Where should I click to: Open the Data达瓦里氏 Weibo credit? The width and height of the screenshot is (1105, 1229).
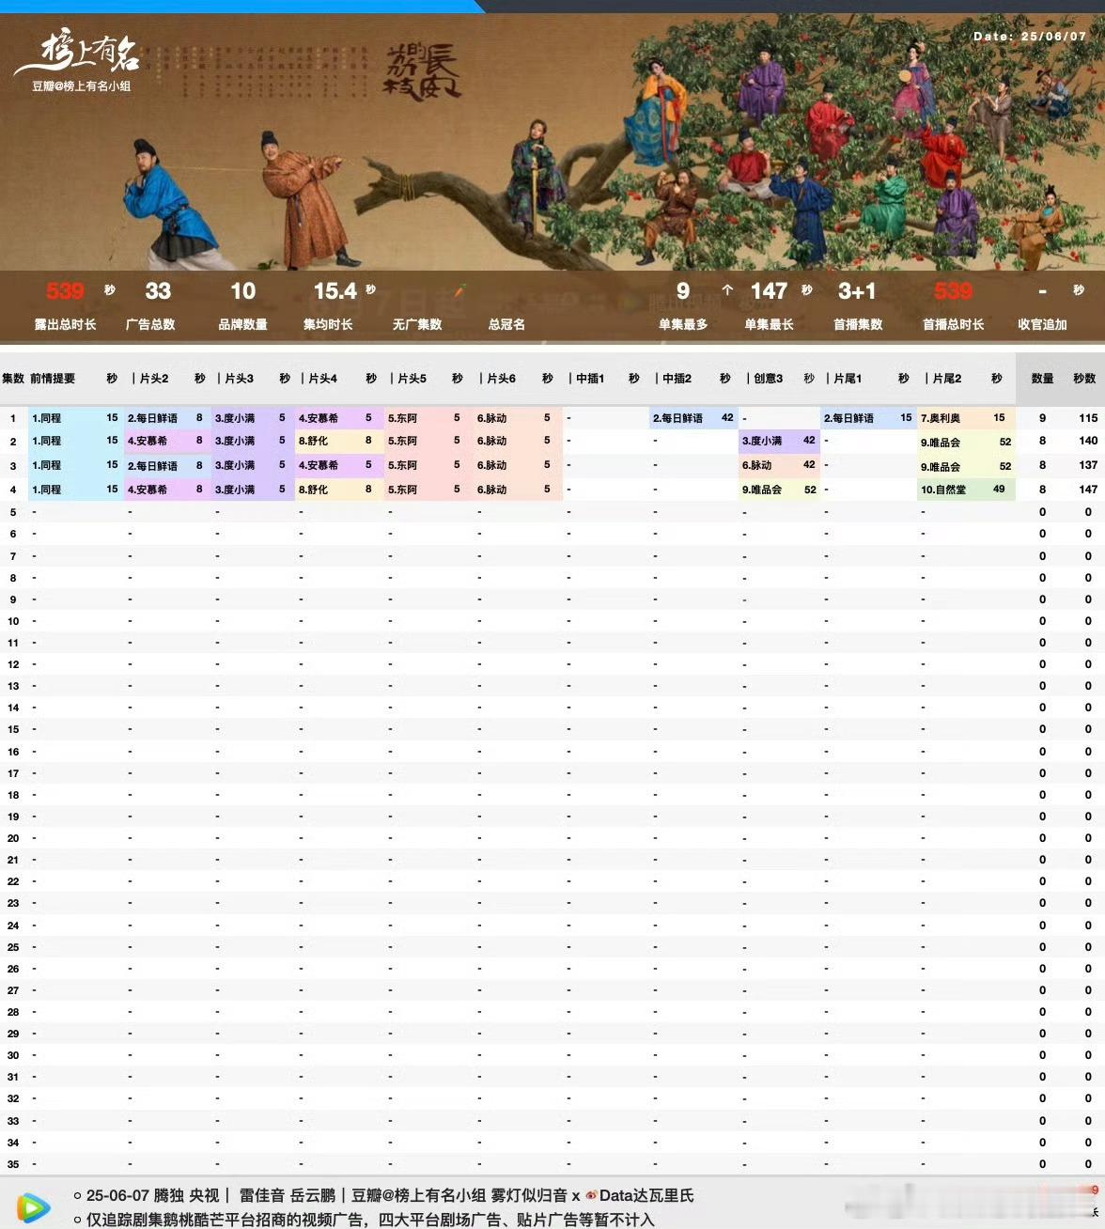[646, 1196]
